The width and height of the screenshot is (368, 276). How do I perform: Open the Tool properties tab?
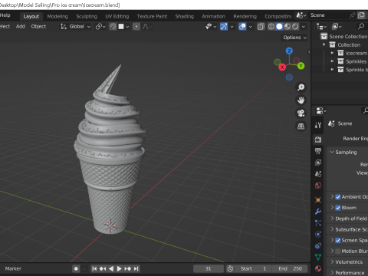pos(318,125)
